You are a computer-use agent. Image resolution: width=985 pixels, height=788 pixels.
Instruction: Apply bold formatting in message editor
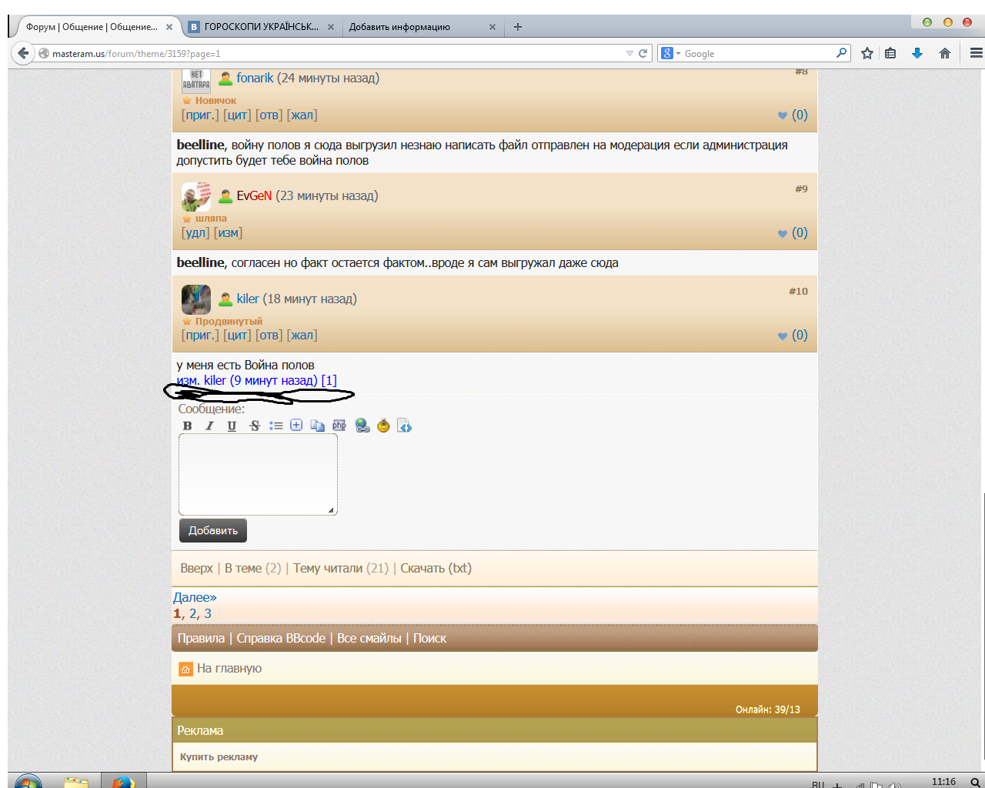click(x=187, y=426)
